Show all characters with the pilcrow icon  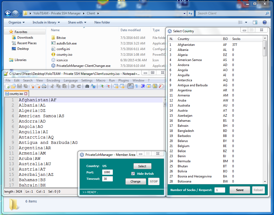(x=137, y=86)
